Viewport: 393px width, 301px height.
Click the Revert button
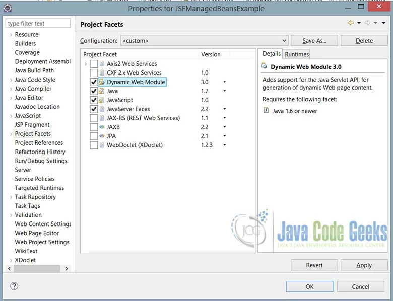[x=314, y=265]
